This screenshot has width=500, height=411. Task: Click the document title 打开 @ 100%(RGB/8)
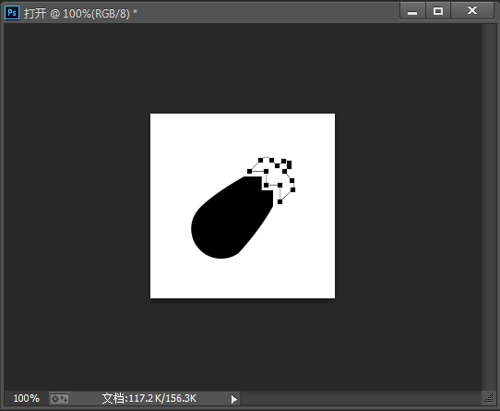(80, 14)
